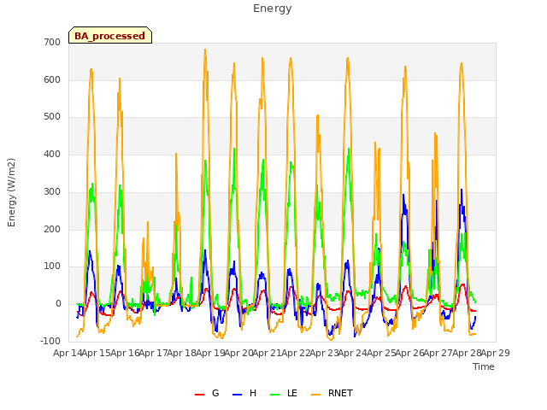Click the Apr 17 x-axis tick label
This screenshot has height=410, width=547.
point(153,353)
